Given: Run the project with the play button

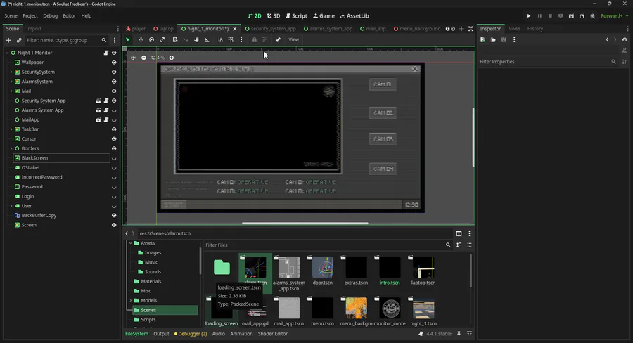Looking at the screenshot, I should click(x=529, y=15).
